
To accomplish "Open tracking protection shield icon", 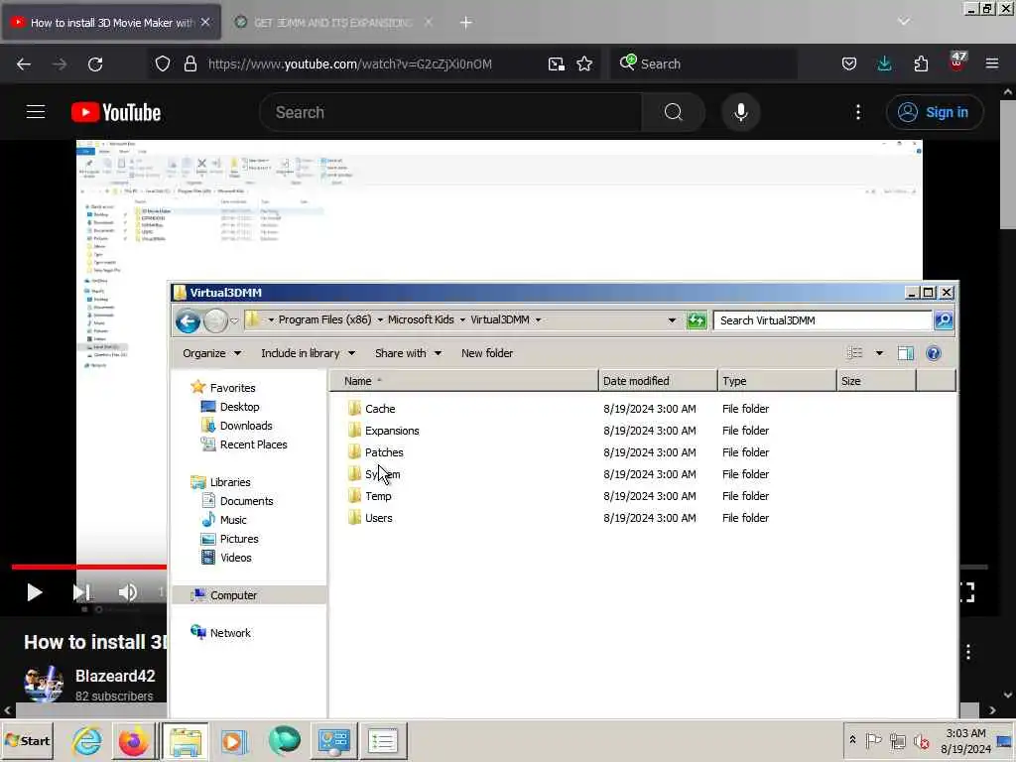I will [x=163, y=63].
